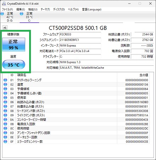Open the テーマ(T) menu
Viewport: 156px width, 160px height.
(45, 9)
